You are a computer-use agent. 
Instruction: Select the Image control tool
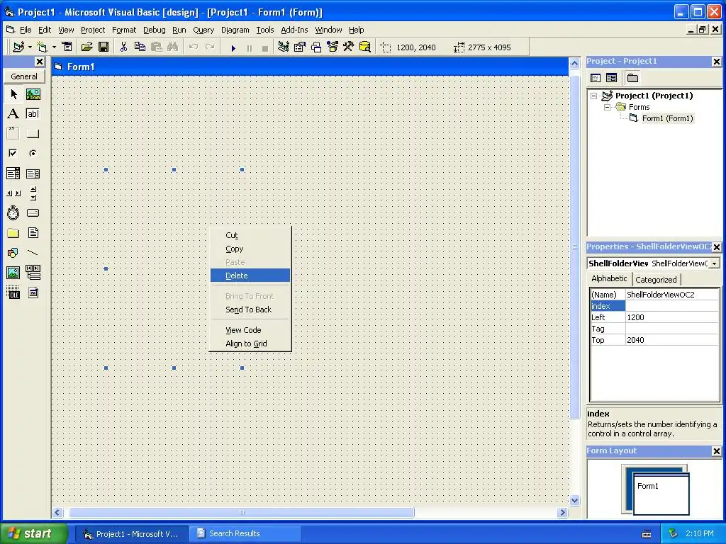tap(13, 273)
